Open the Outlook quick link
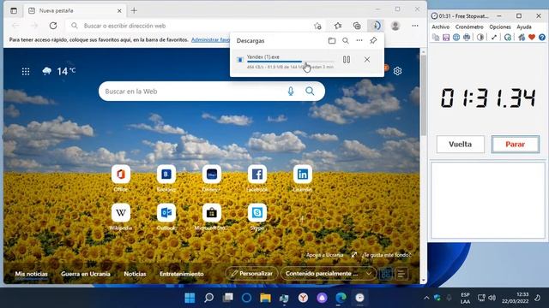Screen dimensions: 549x308 (166, 213)
